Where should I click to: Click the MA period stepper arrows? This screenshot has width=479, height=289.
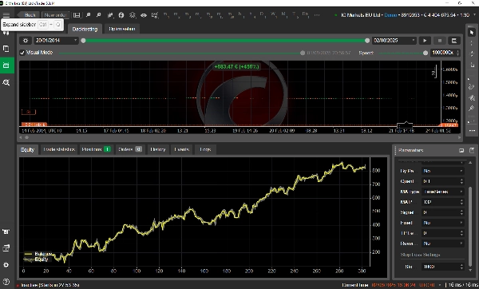pyautogui.click(x=461, y=202)
